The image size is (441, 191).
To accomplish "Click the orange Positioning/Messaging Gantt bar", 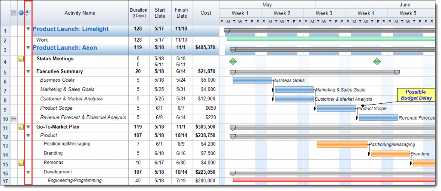I will [x=342, y=145].
